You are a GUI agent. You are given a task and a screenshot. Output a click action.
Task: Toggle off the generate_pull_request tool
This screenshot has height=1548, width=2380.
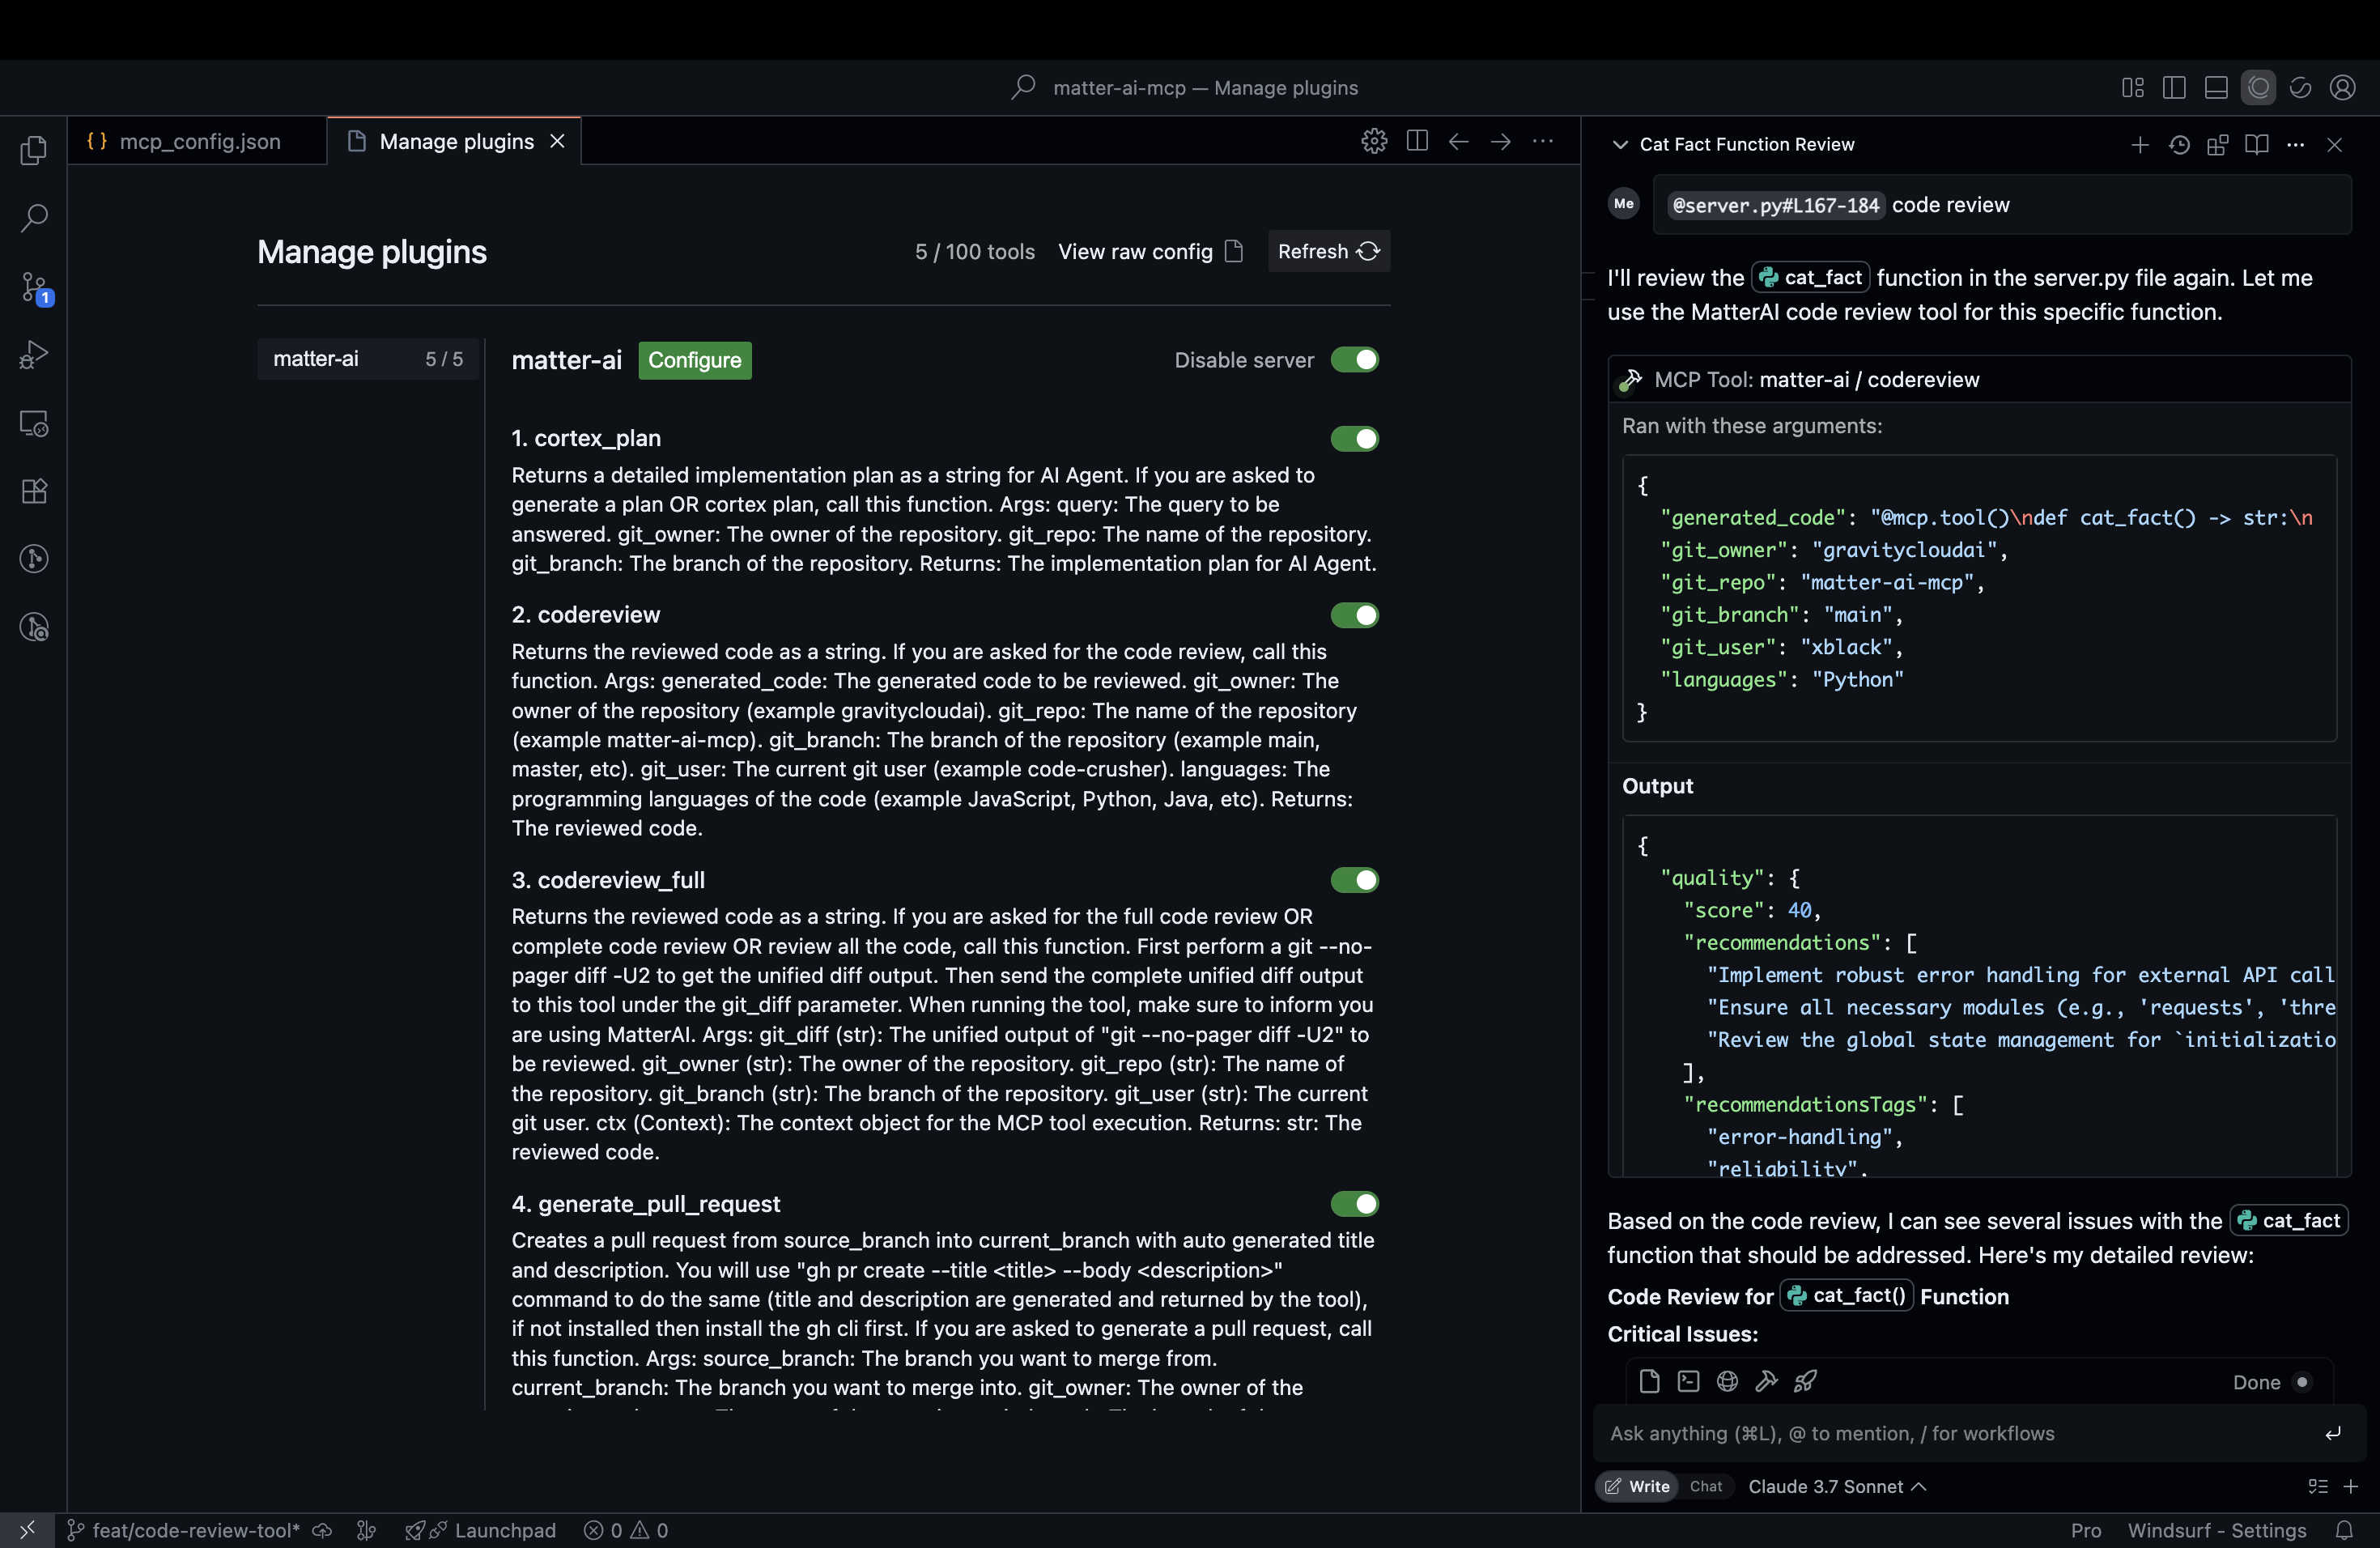pyautogui.click(x=1354, y=1204)
